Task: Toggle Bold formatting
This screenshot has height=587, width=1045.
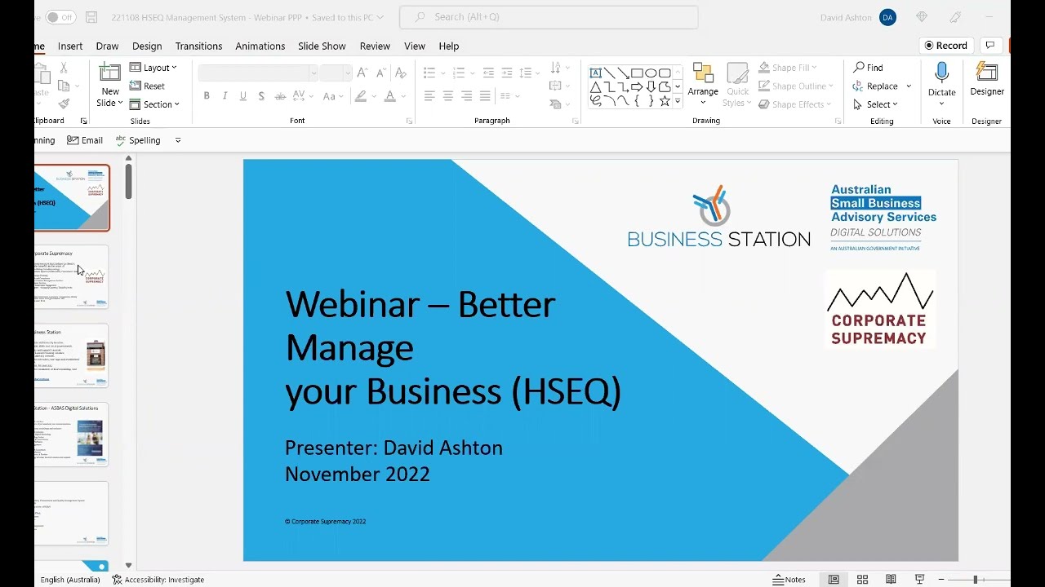Action: [207, 96]
